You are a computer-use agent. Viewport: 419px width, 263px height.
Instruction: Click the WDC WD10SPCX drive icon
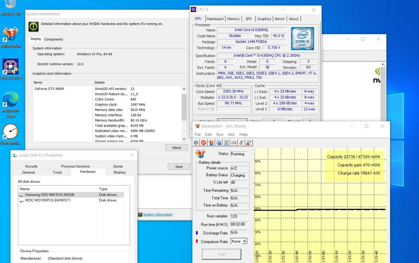(22, 201)
